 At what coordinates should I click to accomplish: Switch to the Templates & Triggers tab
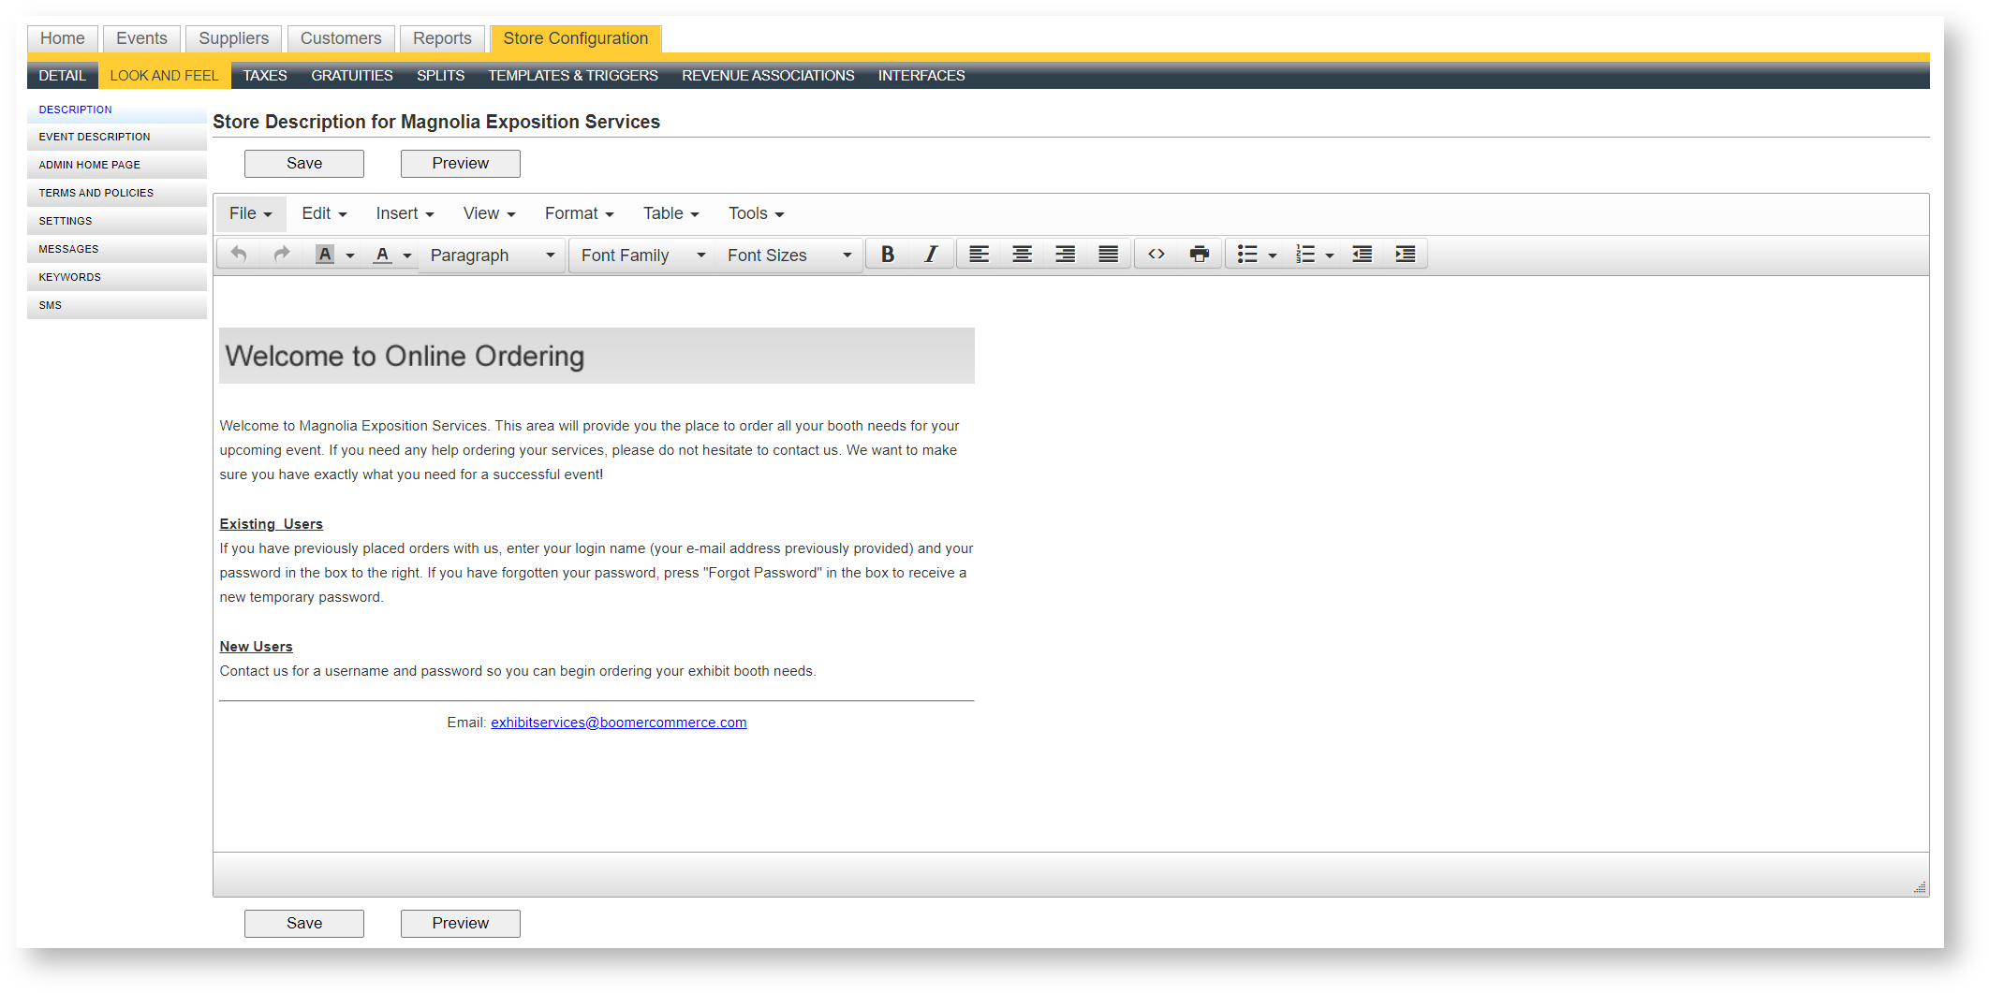(x=572, y=76)
